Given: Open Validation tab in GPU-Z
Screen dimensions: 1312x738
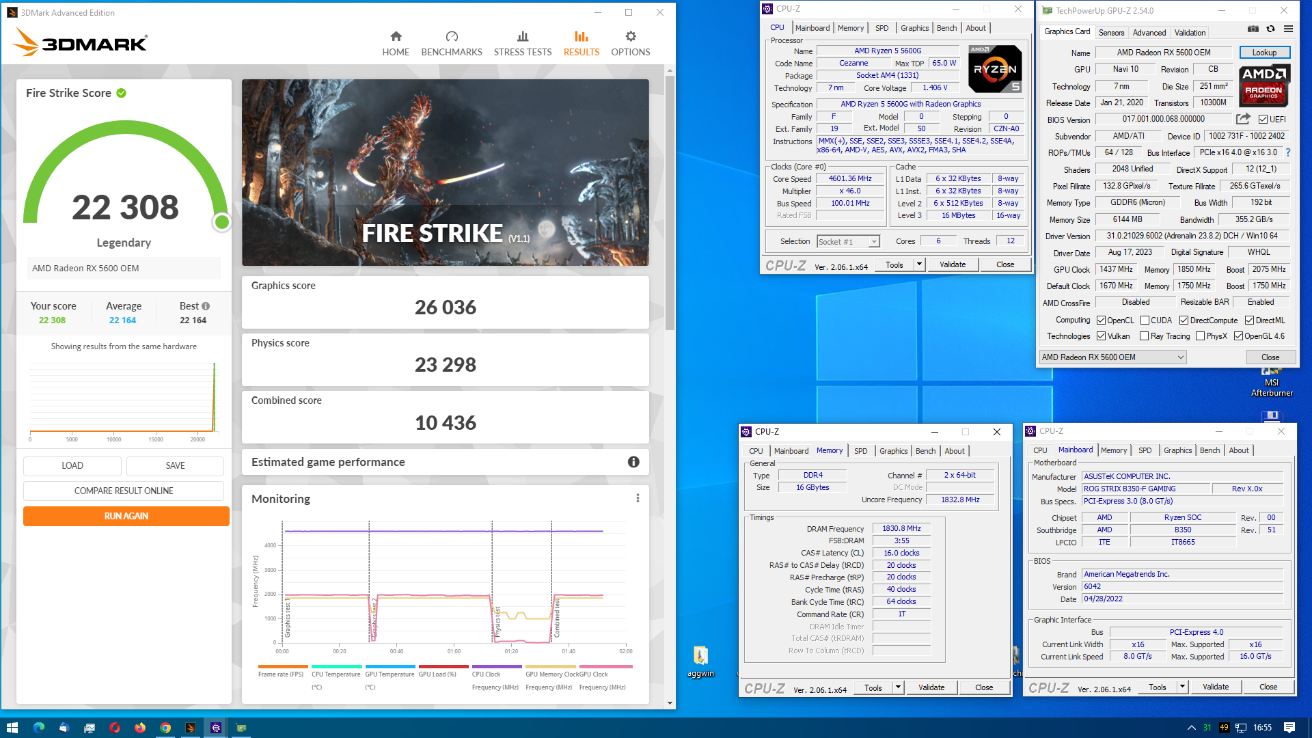Looking at the screenshot, I should tap(1190, 33).
